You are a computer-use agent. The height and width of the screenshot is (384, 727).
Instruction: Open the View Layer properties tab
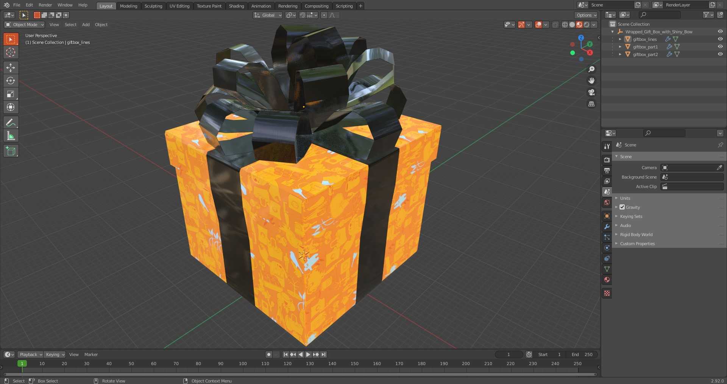click(607, 181)
